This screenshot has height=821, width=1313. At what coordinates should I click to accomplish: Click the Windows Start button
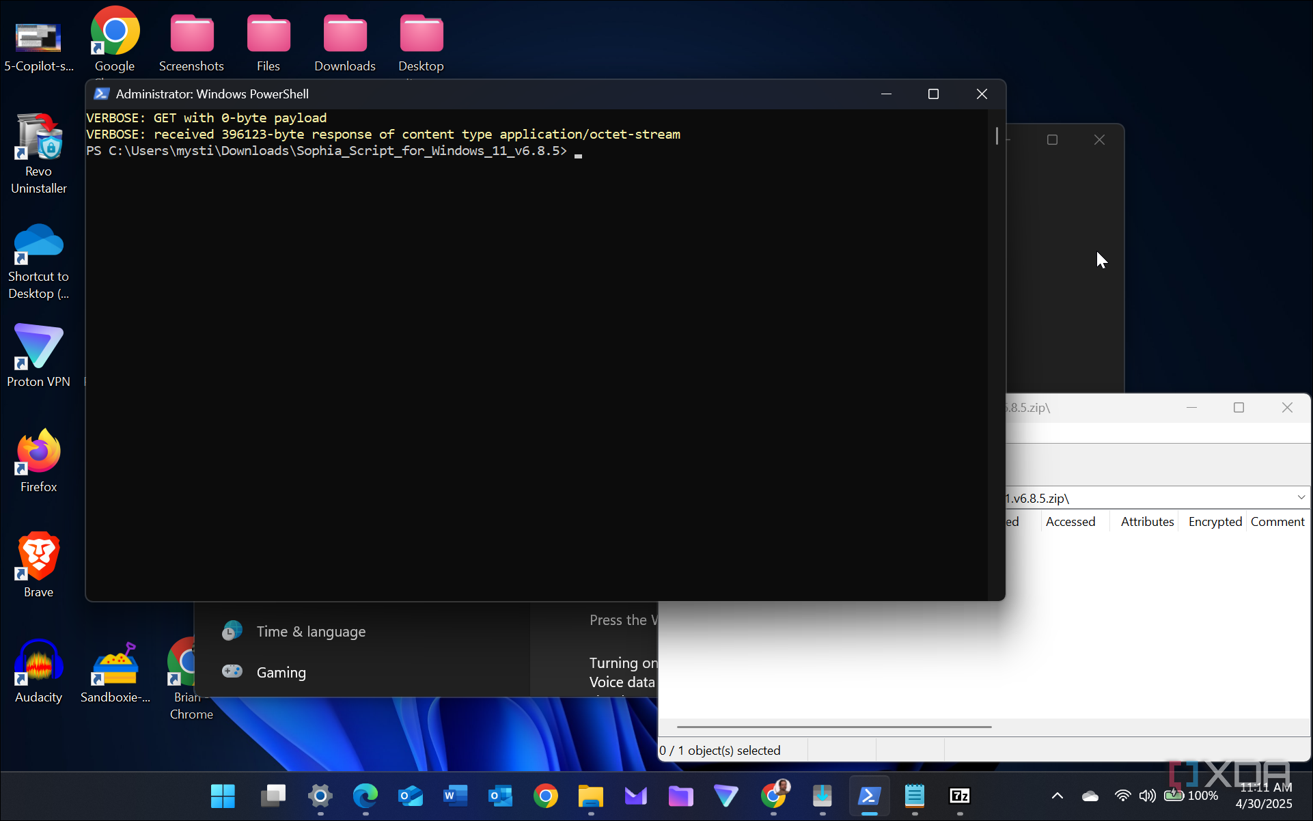tap(223, 796)
